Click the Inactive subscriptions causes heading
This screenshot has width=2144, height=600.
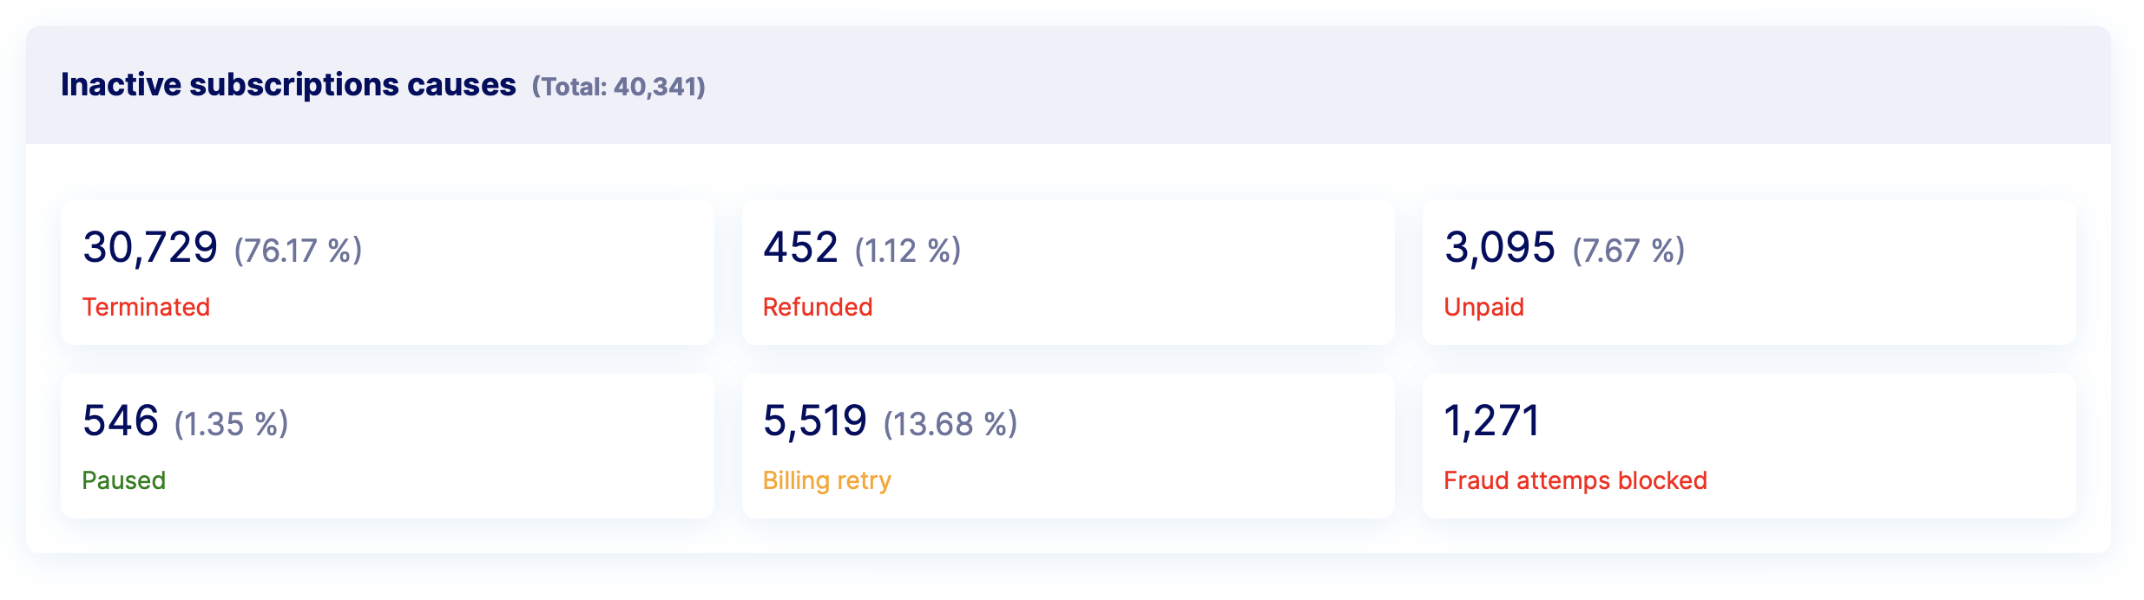coord(288,85)
